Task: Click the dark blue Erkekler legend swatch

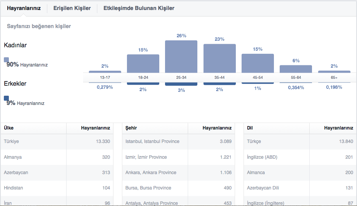Action: click(x=7, y=98)
